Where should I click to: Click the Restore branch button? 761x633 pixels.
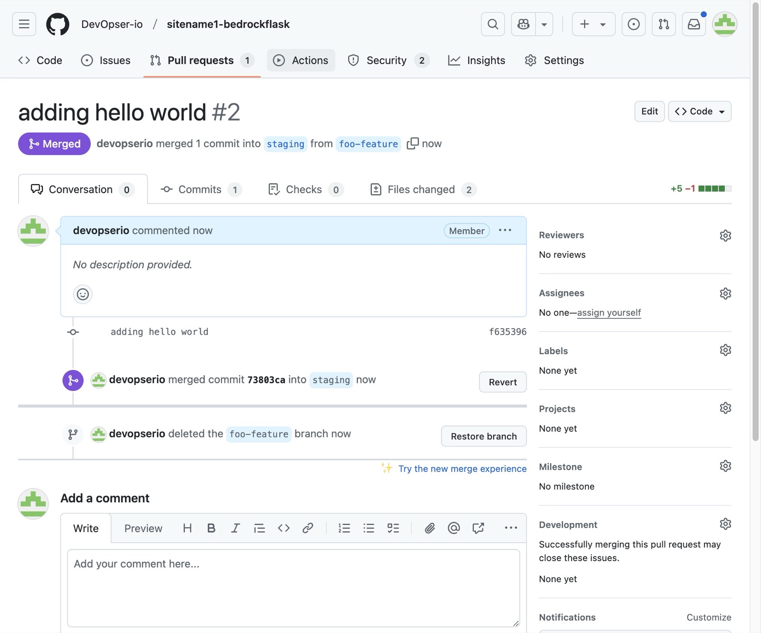coord(484,436)
